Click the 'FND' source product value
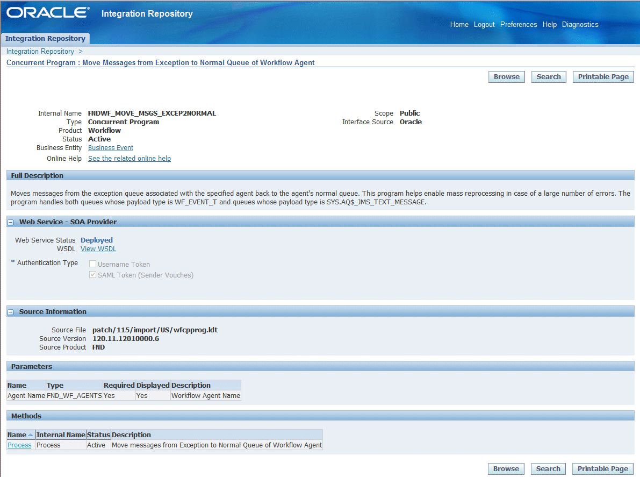This screenshot has height=477, width=640. (98, 347)
